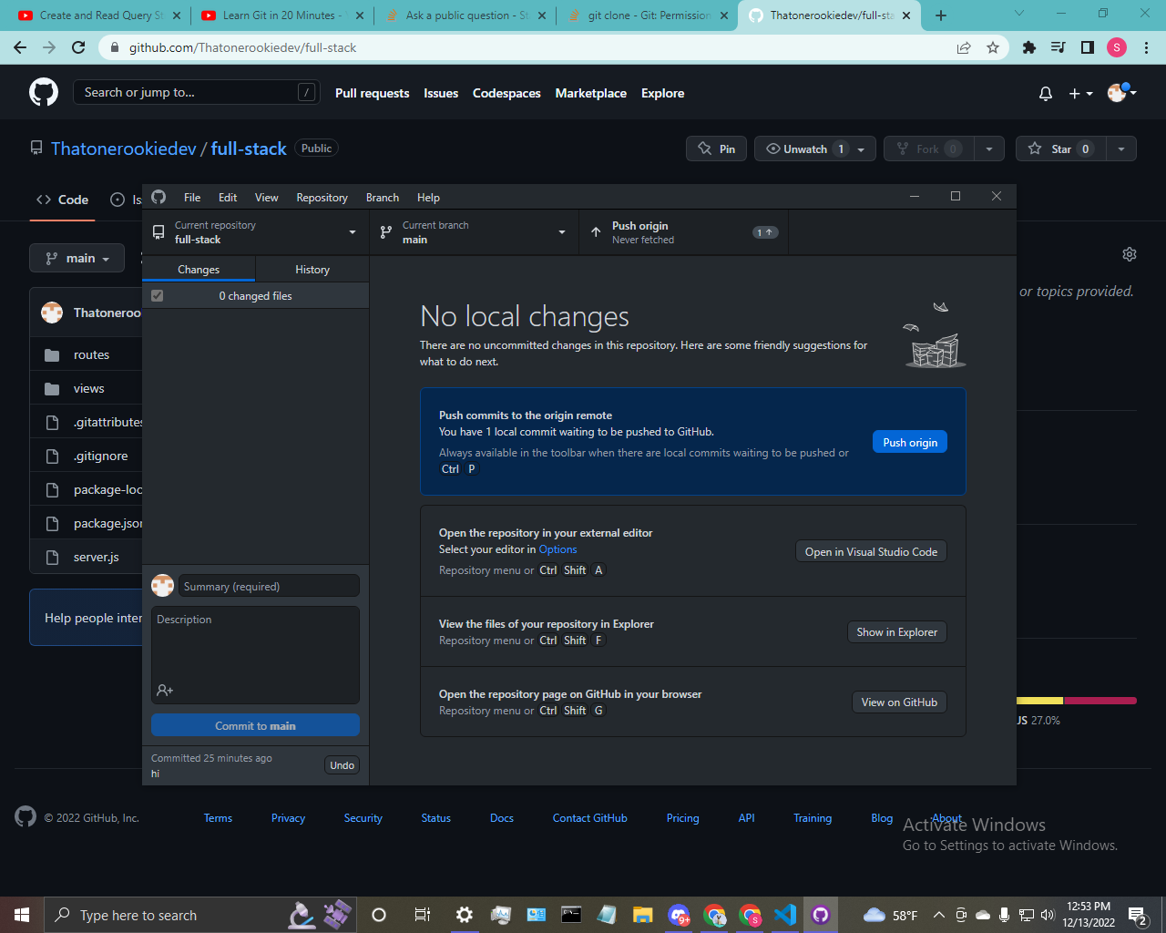This screenshot has height=933, width=1166.
Task: Open the plus create-new dropdown in the GitHub header
Action: pyautogui.click(x=1080, y=93)
